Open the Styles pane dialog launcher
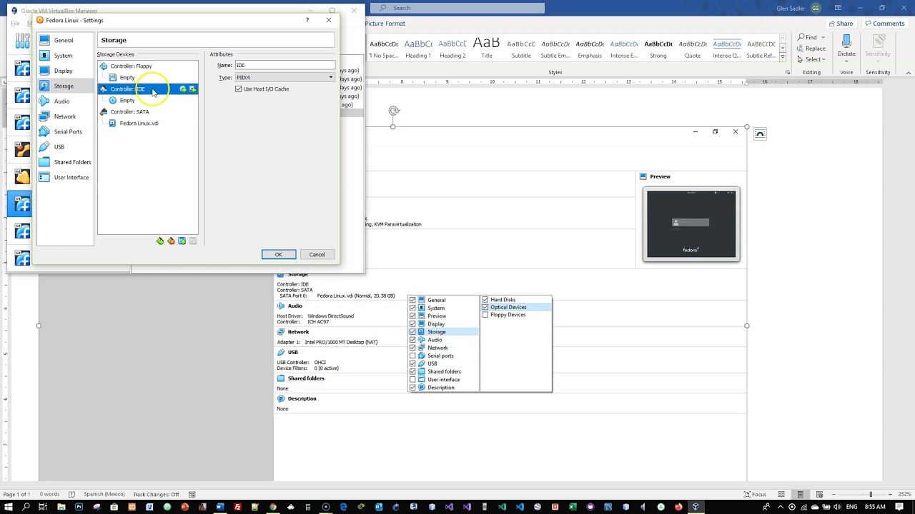This screenshot has height=514, width=915. (788, 72)
